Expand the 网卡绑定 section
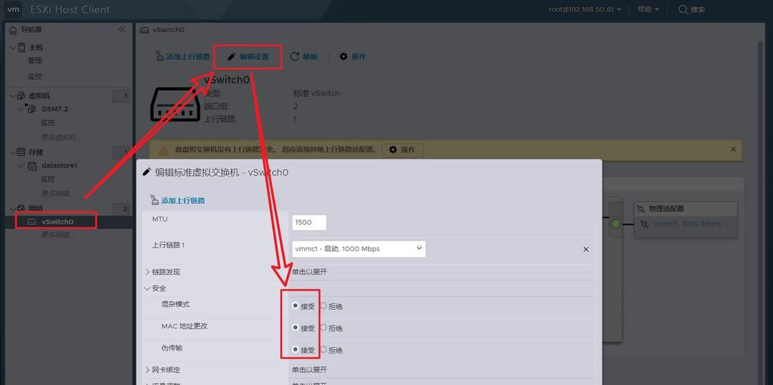This screenshot has width=773, height=385. (148, 370)
